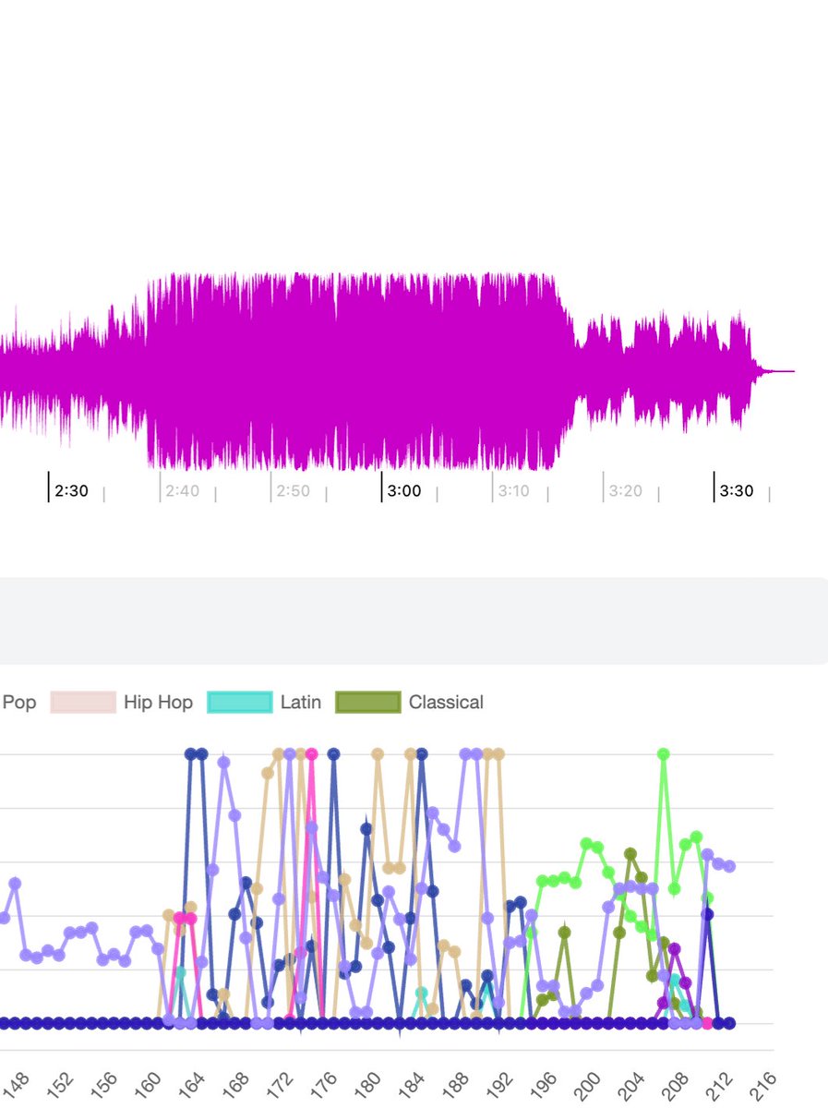828x1108 pixels.
Task: Click the magenta peak marker on the chart
Action: [x=312, y=754]
